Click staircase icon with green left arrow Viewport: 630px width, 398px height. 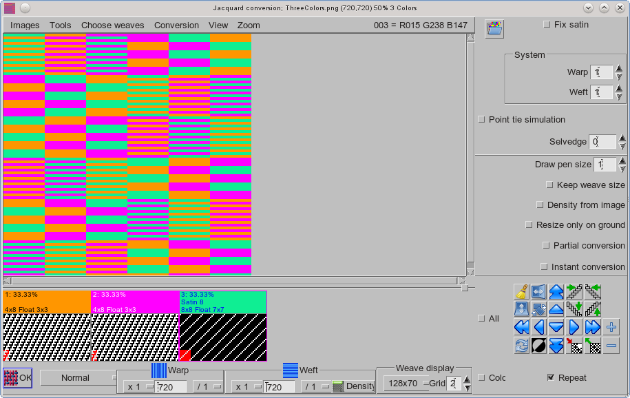coord(593,291)
